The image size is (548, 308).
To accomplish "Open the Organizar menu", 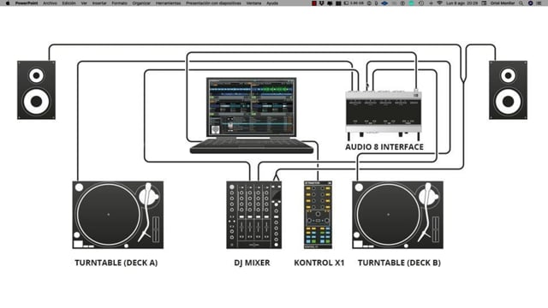I will [x=141, y=3].
